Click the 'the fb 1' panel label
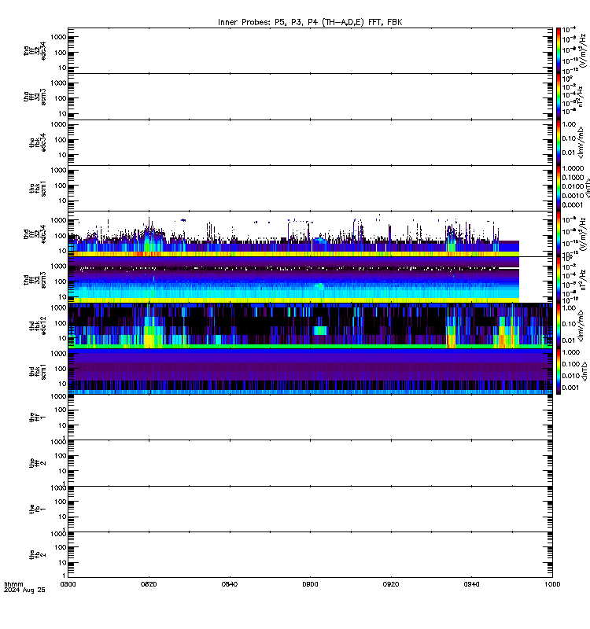This screenshot has width=590, height=629. [38, 509]
